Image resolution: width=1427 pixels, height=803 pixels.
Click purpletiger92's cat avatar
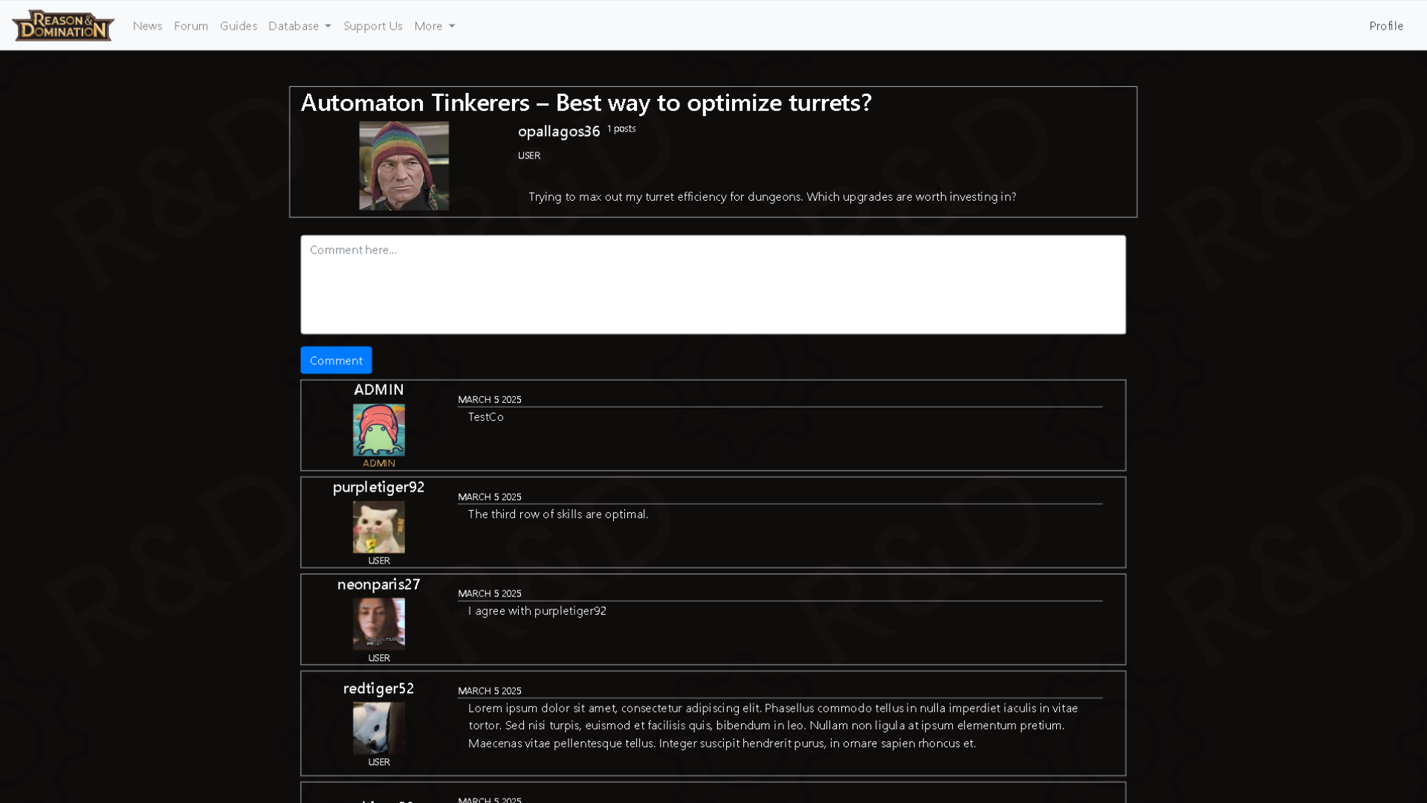coord(378,527)
